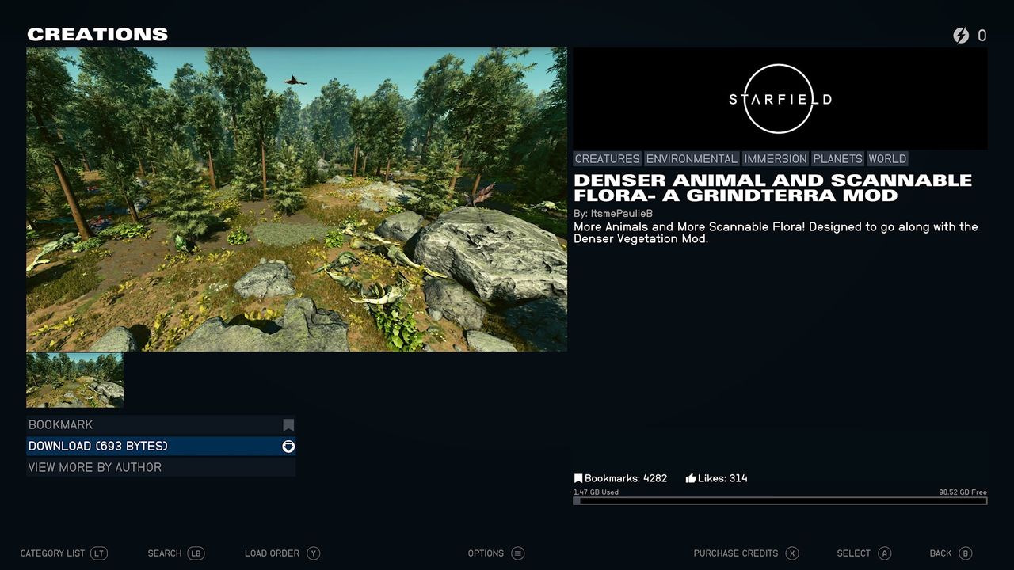Image resolution: width=1014 pixels, height=570 pixels.
Task: Open the Options menu label
Action: [x=486, y=553]
